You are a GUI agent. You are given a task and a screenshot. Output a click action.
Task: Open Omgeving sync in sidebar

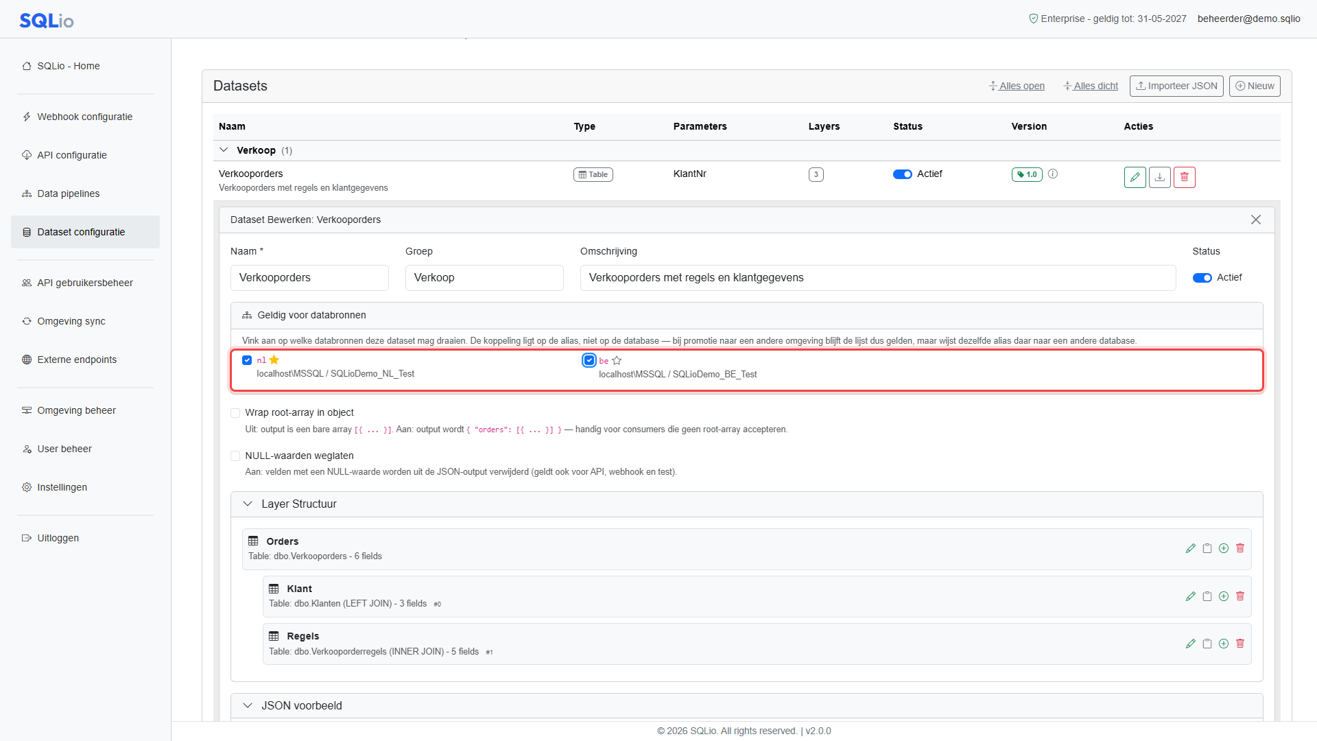[x=85, y=321]
